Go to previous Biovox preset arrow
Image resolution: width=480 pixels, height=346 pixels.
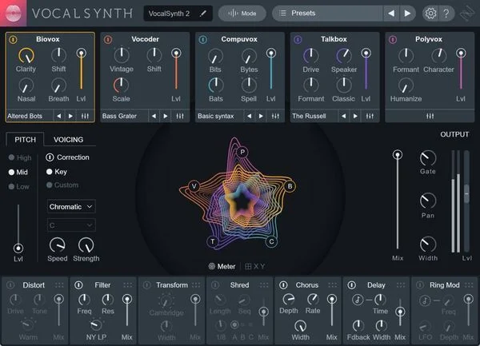tap(59, 116)
